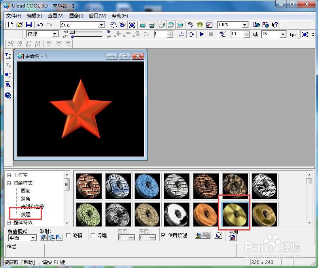Click the magnifier preview icon near Add
The height and width of the screenshot is (268, 318).
click(218, 235)
